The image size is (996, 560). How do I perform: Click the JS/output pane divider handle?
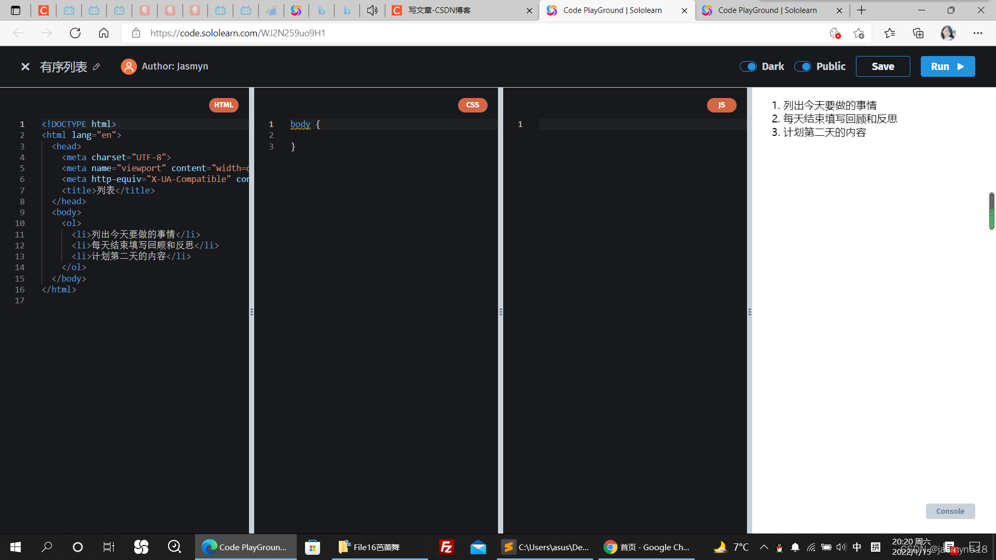750,312
